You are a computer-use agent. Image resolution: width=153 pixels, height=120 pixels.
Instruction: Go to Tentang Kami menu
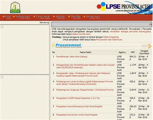pyautogui.click(x=22, y=17)
